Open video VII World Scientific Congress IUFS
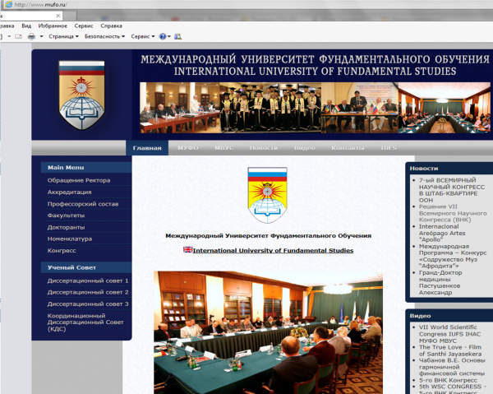 (x=449, y=334)
